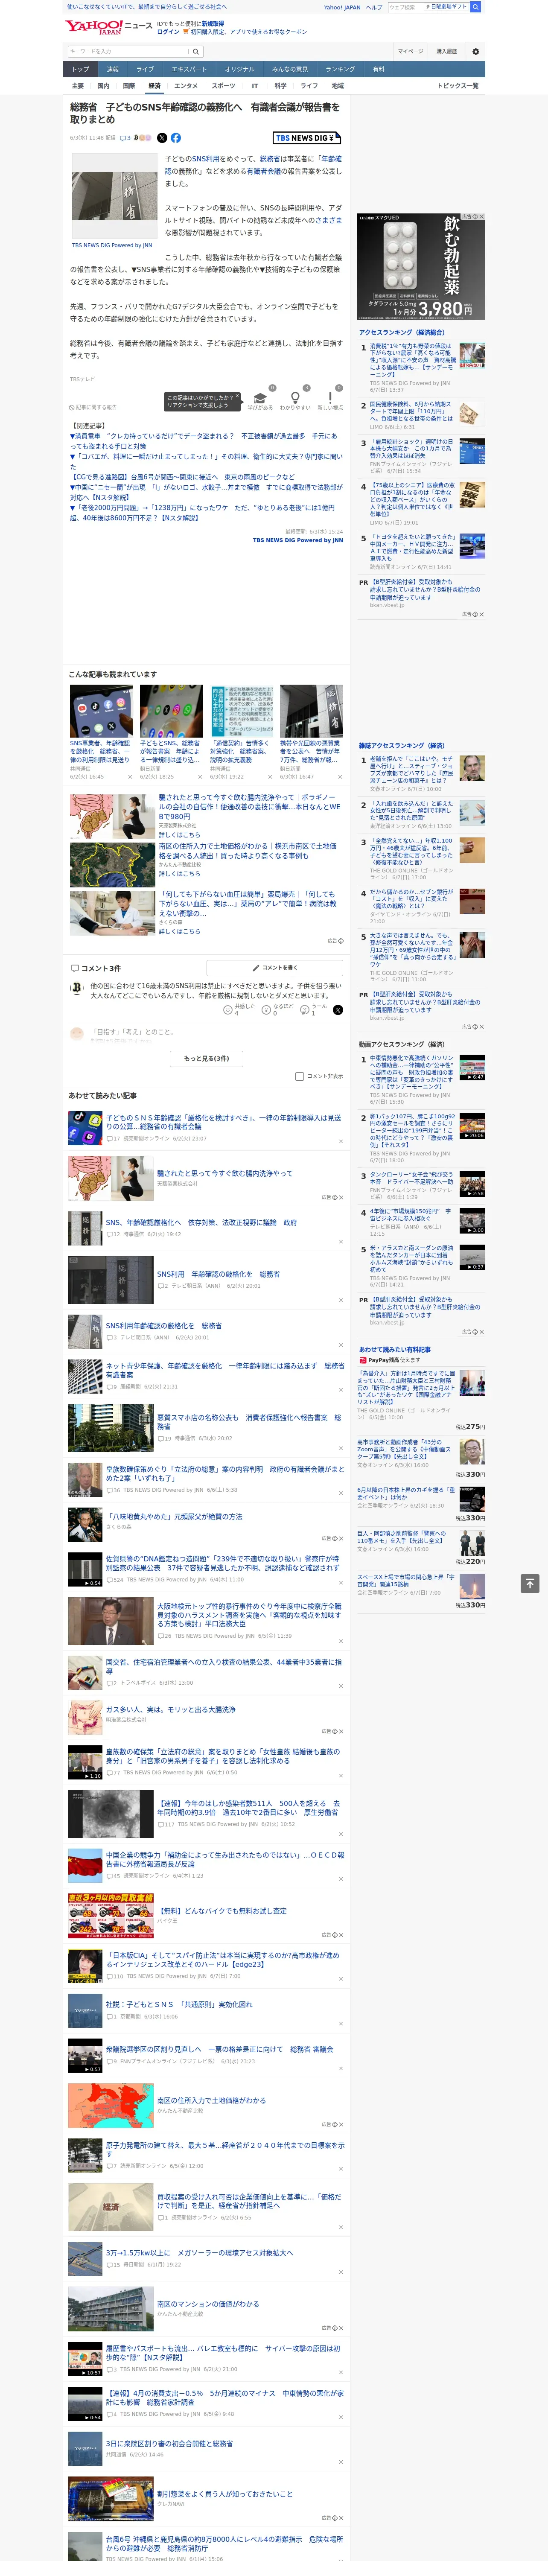Open the article's main photo thumbnail

click(x=114, y=197)
